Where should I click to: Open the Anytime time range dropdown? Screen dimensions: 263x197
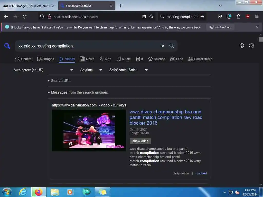(91, 70)
